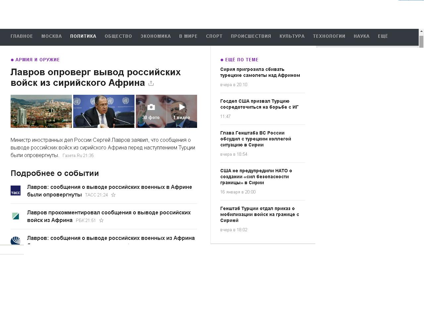Open the main Lavrov Afrin headline
Viewport: 424px width, 328px height.
tap(95, 77)
